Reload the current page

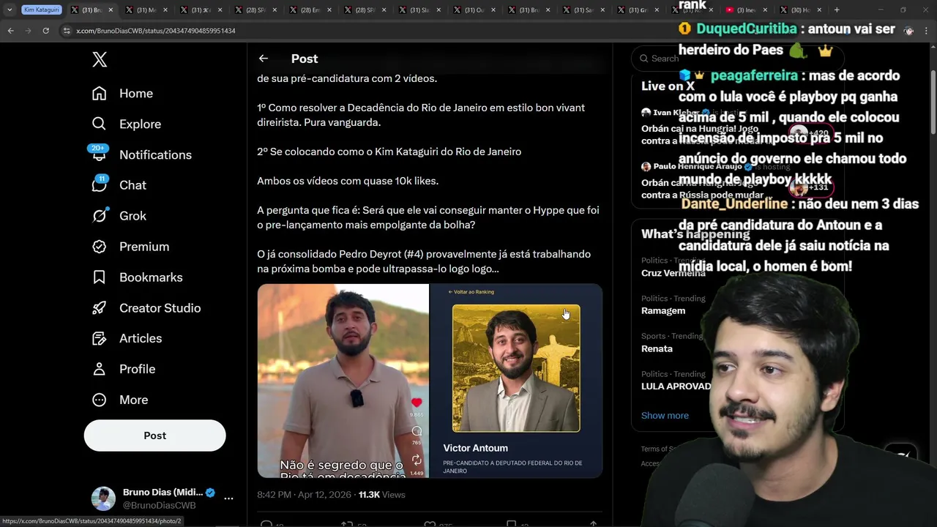pyautogui.click(x=45, y=31)
